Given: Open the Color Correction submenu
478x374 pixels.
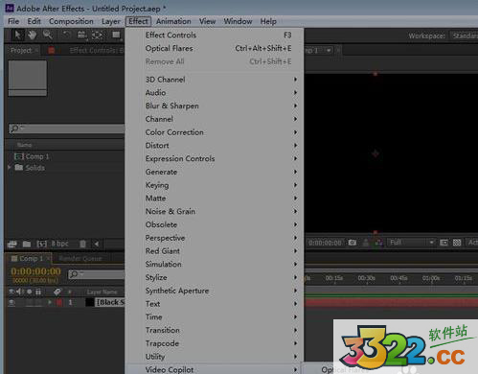Looking at the screenshot, I should point(215,132).
